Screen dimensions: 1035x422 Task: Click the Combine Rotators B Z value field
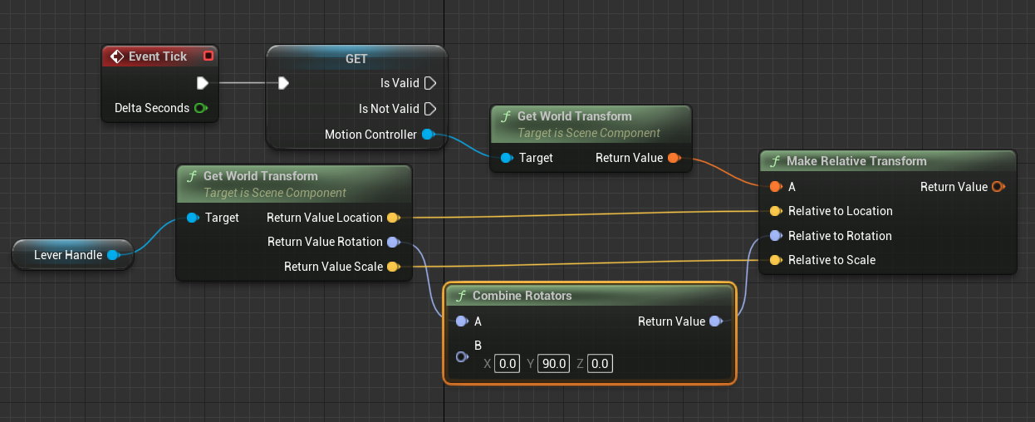click(600, 364)
